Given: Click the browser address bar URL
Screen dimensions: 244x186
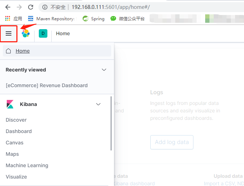Looking at the screenshot, I should click(x=111, y=7).
